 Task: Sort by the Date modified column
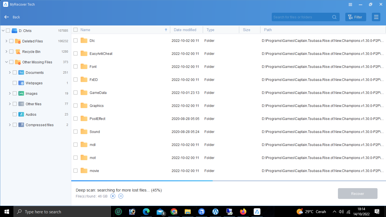click(x=185, y=30)
